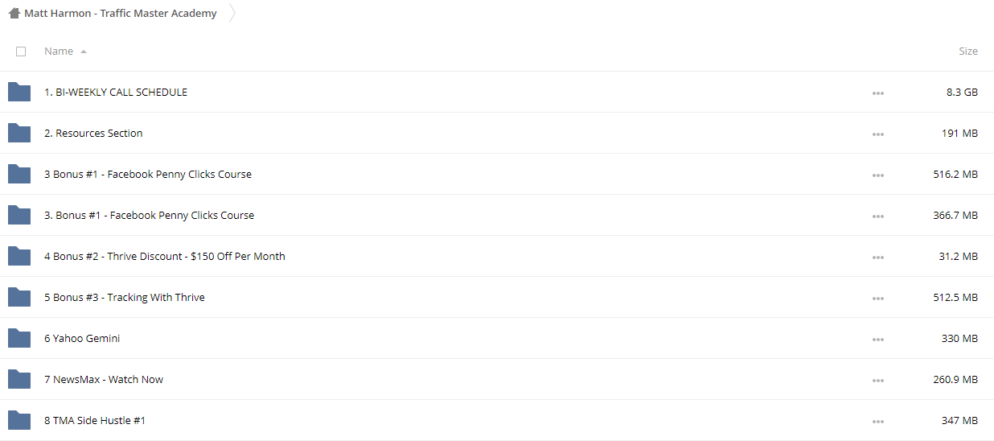Click the Size column header
994x441 pixels.
tap(968, 51)
